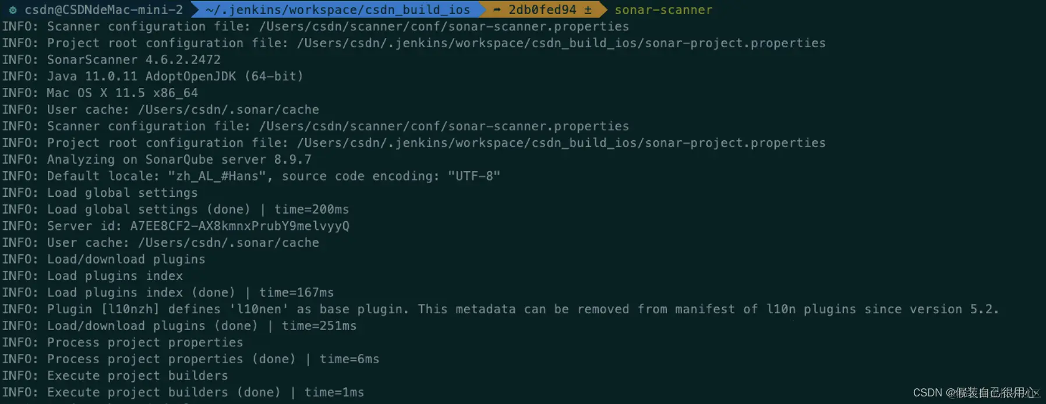
Task: Click the SonarScanner 4.6.2.2472 version line
Action: 111,60
